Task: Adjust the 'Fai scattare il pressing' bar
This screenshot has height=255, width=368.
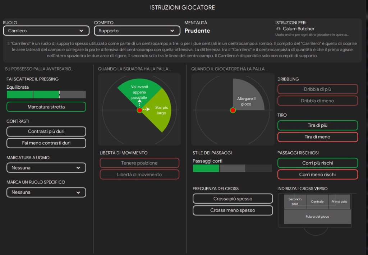Action: coord(46,94)
